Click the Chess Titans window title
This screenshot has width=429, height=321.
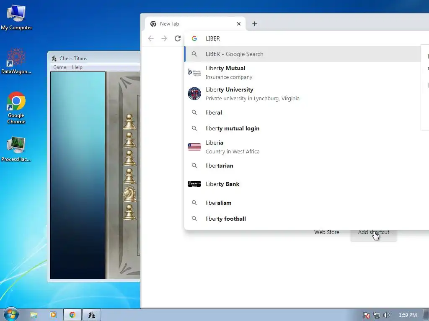coord(73,59)
